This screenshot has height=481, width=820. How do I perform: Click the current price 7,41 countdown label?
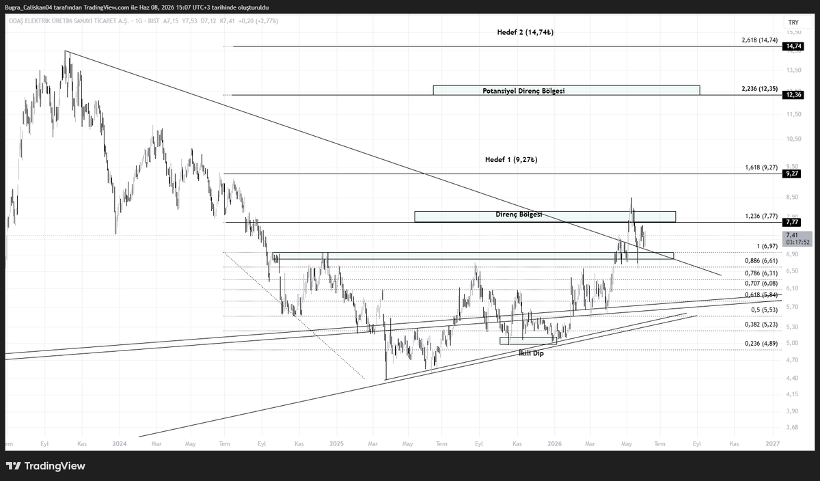point(798,238)
